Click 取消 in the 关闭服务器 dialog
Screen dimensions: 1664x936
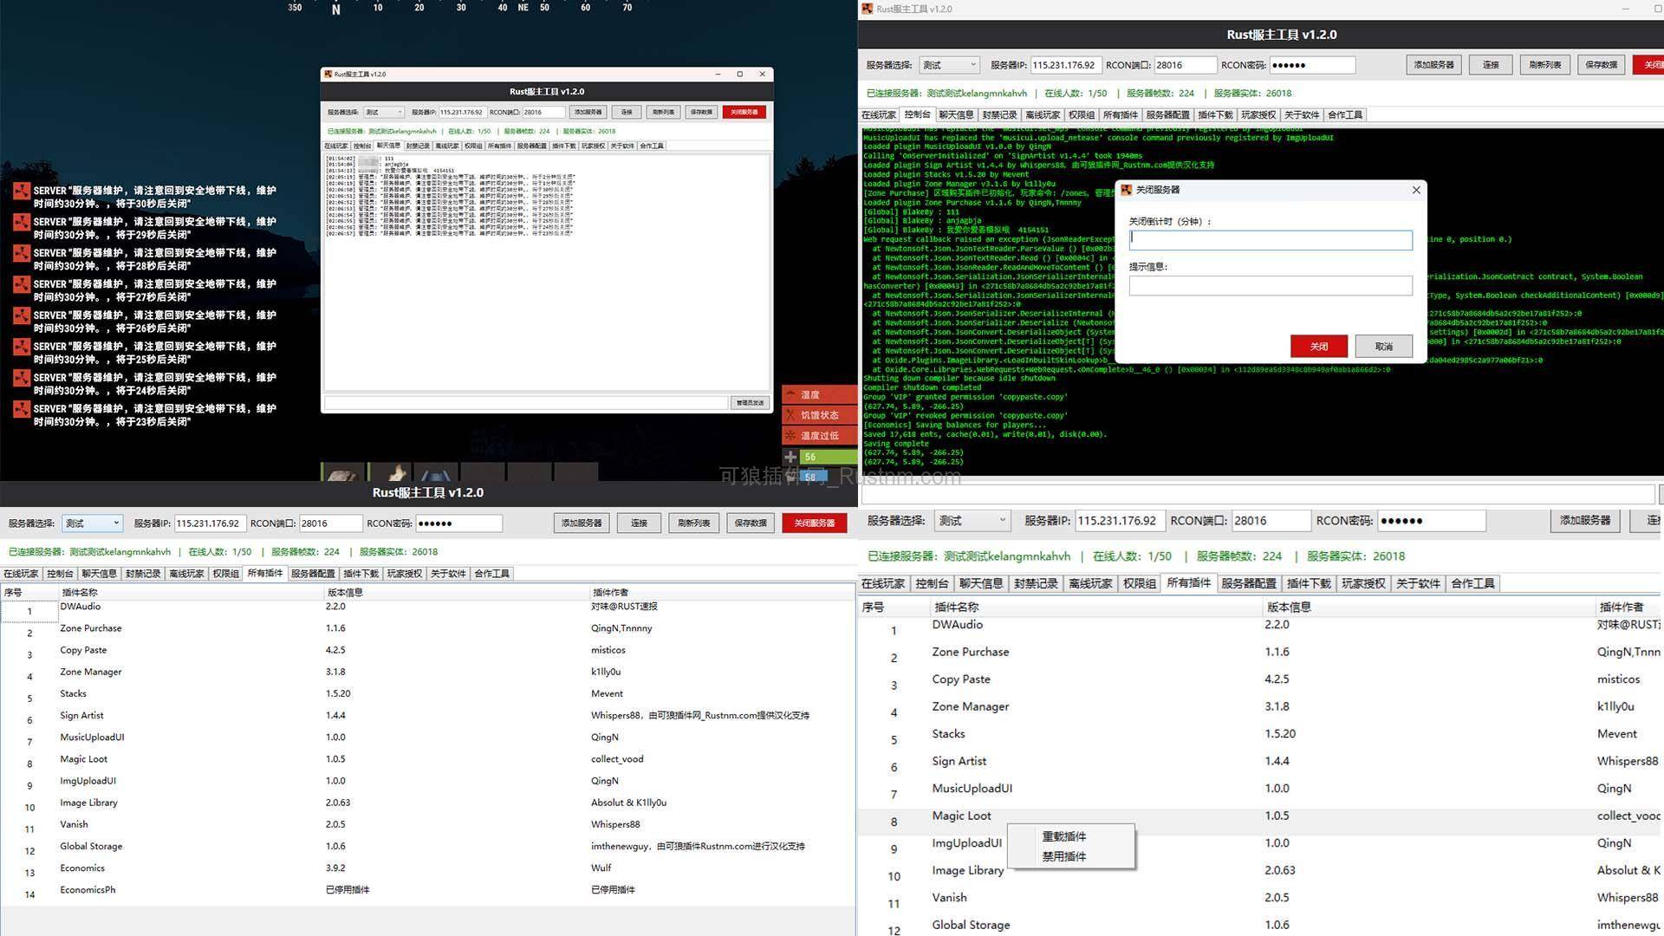tap(1383, 346)
